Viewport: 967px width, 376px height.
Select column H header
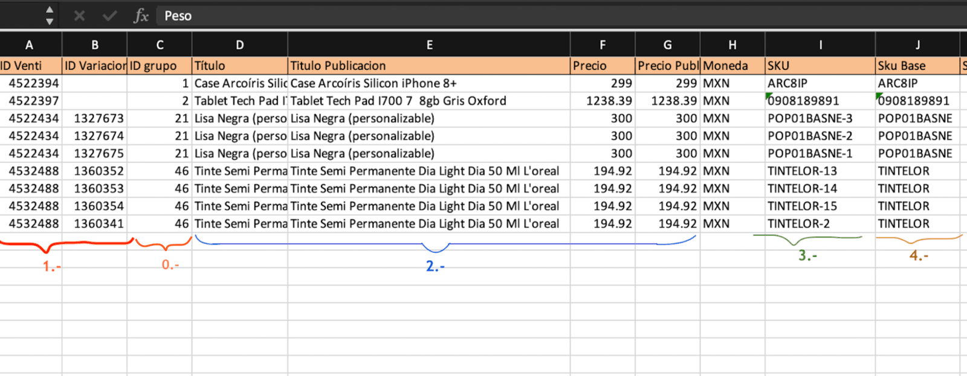point(733,45)
